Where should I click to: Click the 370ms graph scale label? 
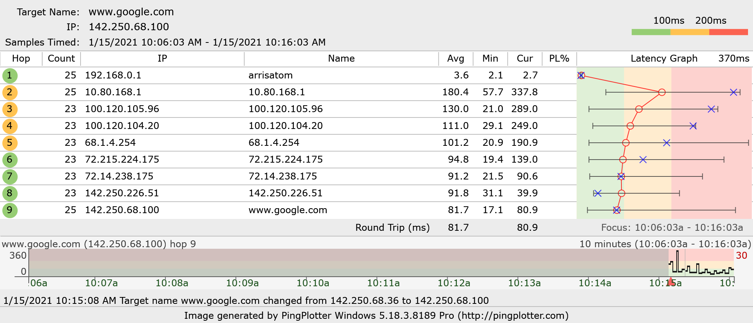click(x=734, y=59)
